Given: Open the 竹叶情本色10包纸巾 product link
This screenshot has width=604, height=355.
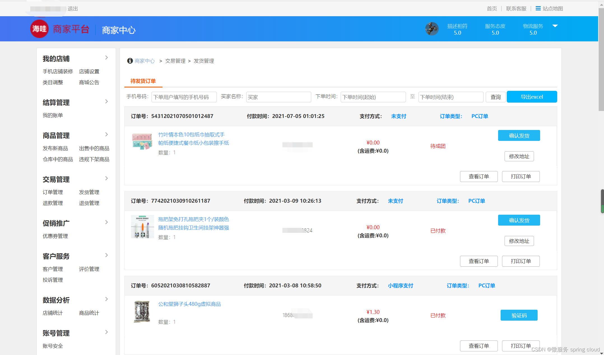Looking at the screenshot, I should click(x=193, y=139).
